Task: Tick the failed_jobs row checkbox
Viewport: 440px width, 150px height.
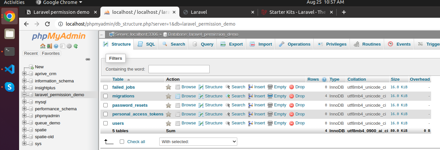Action: click(x=106, y=87)
